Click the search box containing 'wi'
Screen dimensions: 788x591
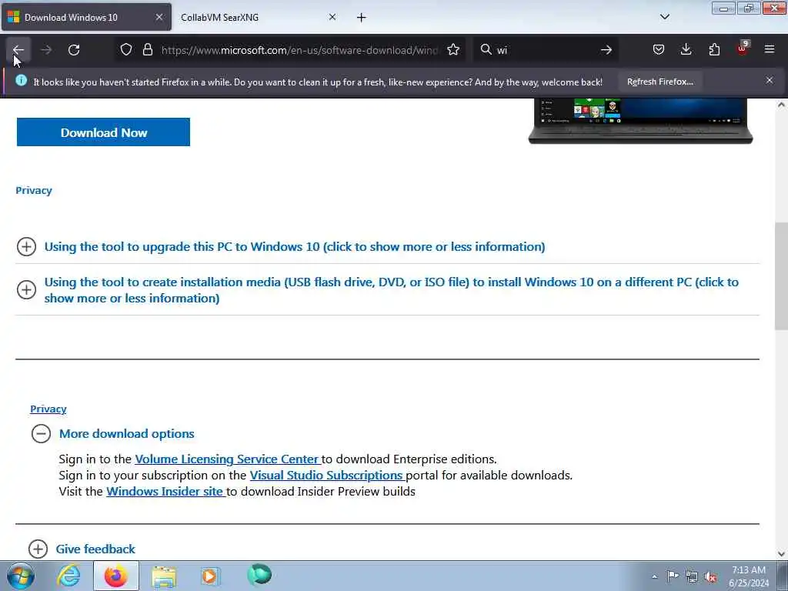coord(546,50)
